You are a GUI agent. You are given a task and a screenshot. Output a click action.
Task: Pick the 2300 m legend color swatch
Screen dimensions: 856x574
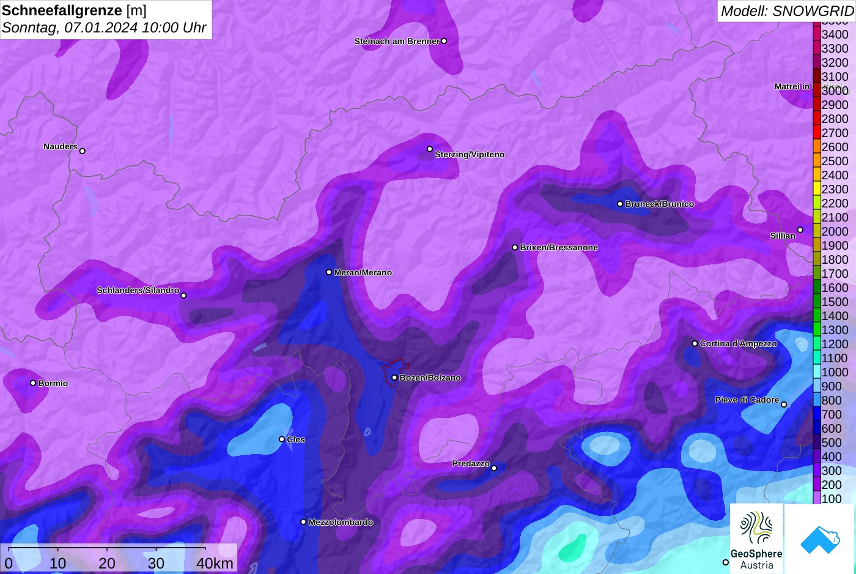click(x=816, y=189)
